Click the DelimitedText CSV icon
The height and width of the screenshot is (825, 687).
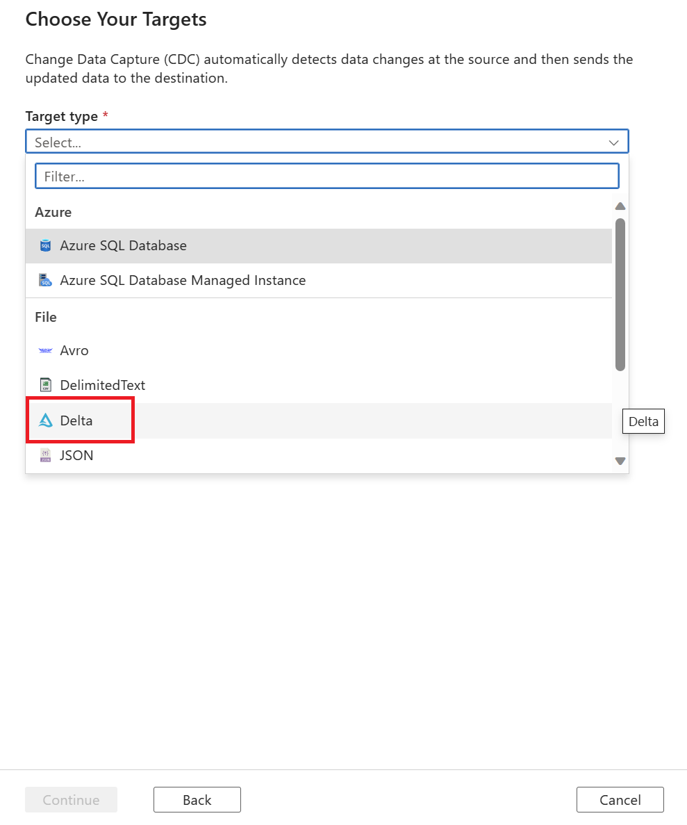[44, 384]
